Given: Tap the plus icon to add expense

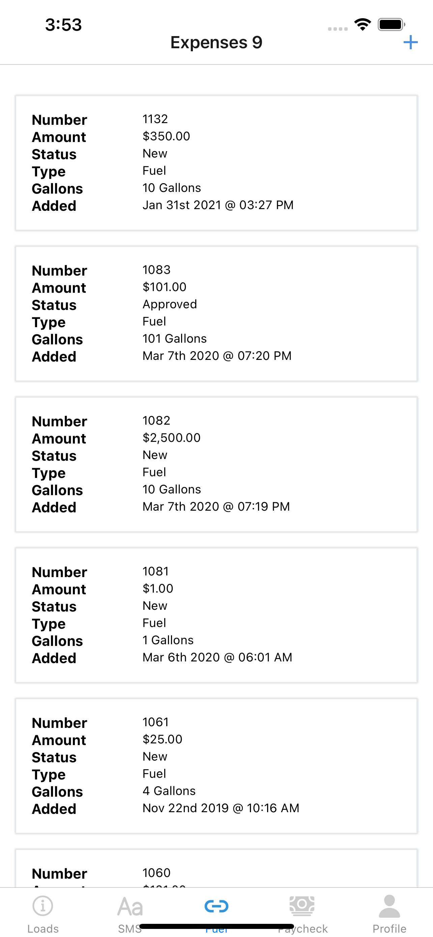Looking at the screenshot, I should point(410,42).
